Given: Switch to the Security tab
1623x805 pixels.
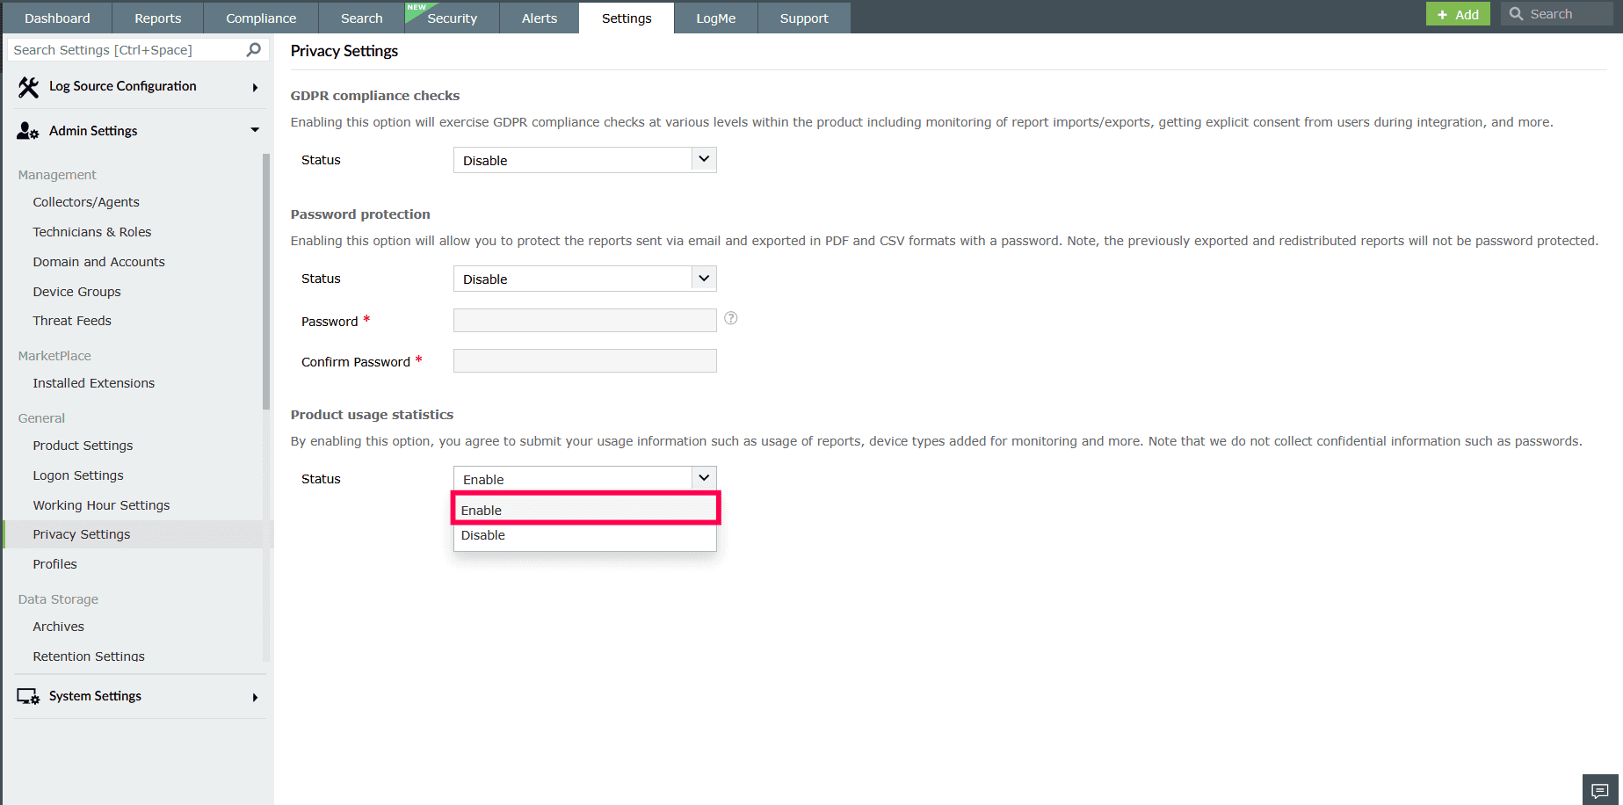Looking at the screenshot, I should coord(452,18).
